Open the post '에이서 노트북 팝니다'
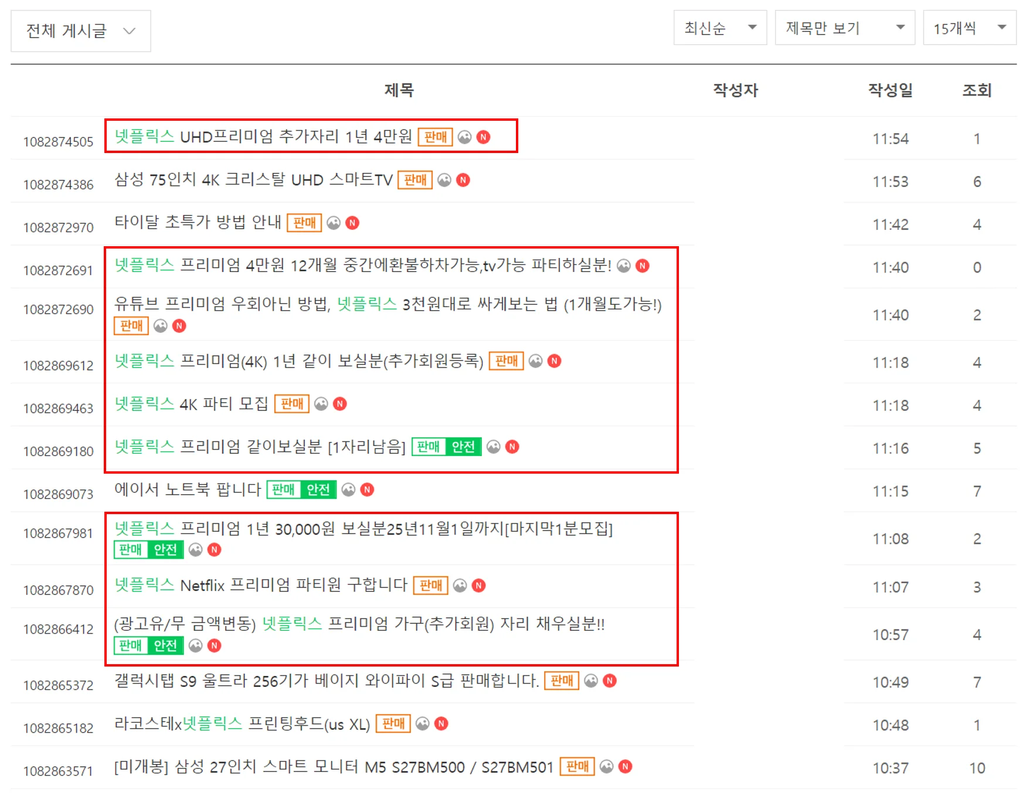Image resolution: width=1026 pixels, height=799 pixels. [188, 489]
